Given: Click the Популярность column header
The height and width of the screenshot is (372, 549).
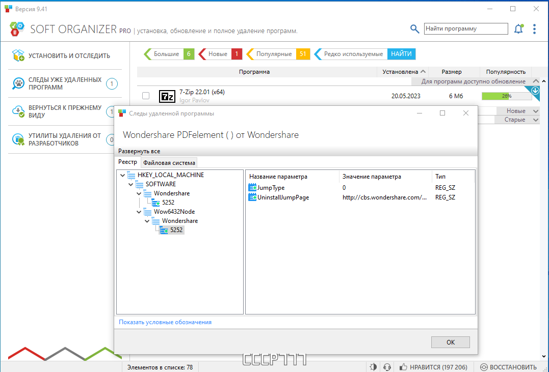Looking at the screenshot, I should (x=506, y=72).
